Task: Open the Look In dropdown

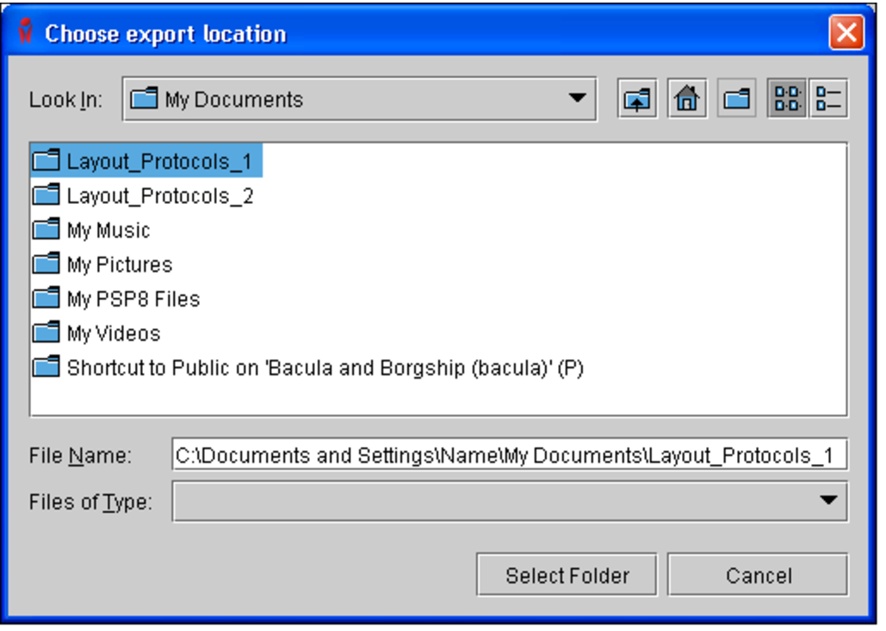Action: pyautogui.click(x=577, y=100)
